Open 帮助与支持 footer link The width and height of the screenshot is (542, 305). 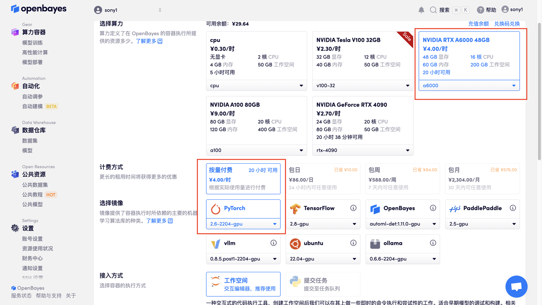[49, 296]
